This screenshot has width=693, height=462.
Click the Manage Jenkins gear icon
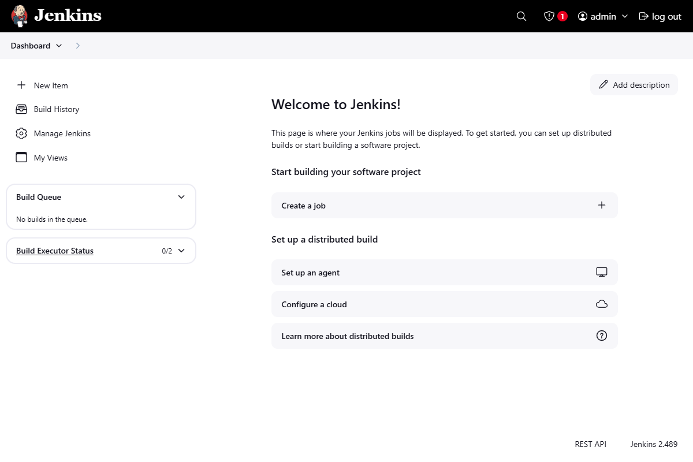(x=21, y=133)
